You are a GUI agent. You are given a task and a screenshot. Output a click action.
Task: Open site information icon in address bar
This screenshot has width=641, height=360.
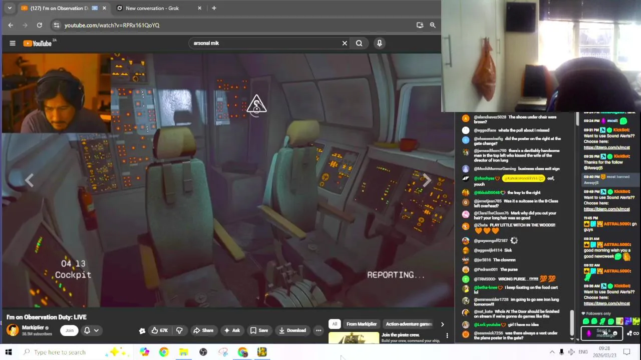56,25
